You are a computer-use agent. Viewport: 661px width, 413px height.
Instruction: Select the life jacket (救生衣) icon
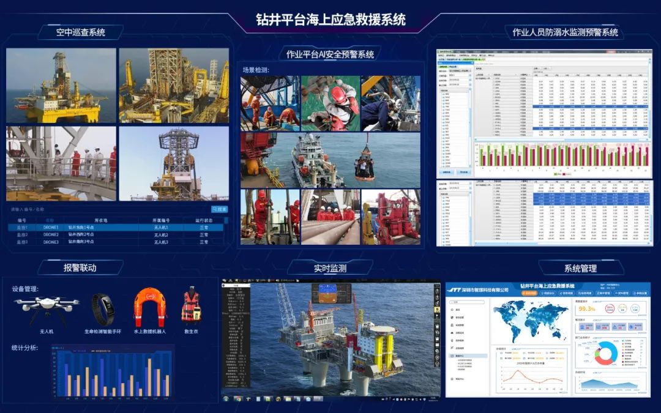click(x=191, y=305)
